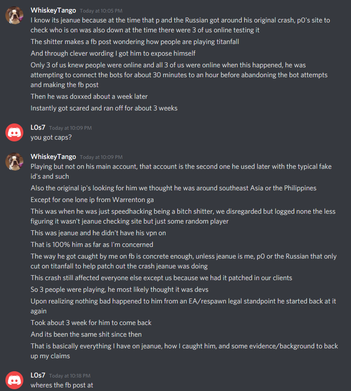This screenshot has height=391, width=351.
Task: Select the L0s7 username at 10:18 PM
Action: pyautogui.click(x=38, y=375)
